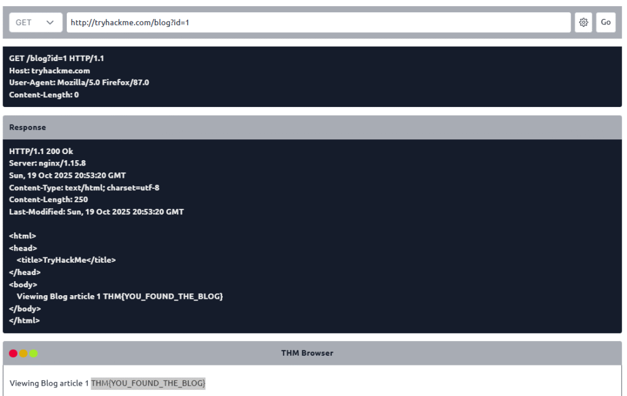Screen dimensions: 627x396
Task: Click the Host: tryhackme.com header line
Action: coord(50,70)
